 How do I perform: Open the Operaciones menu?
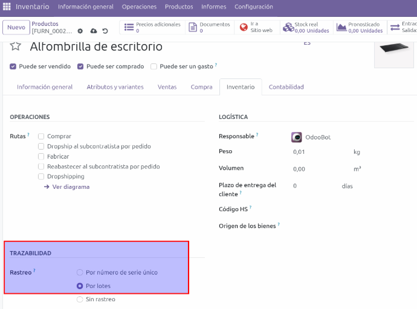(139, 7)
